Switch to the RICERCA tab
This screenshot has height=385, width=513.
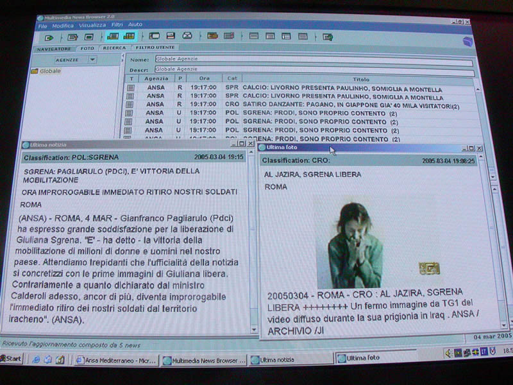point(114,48)
